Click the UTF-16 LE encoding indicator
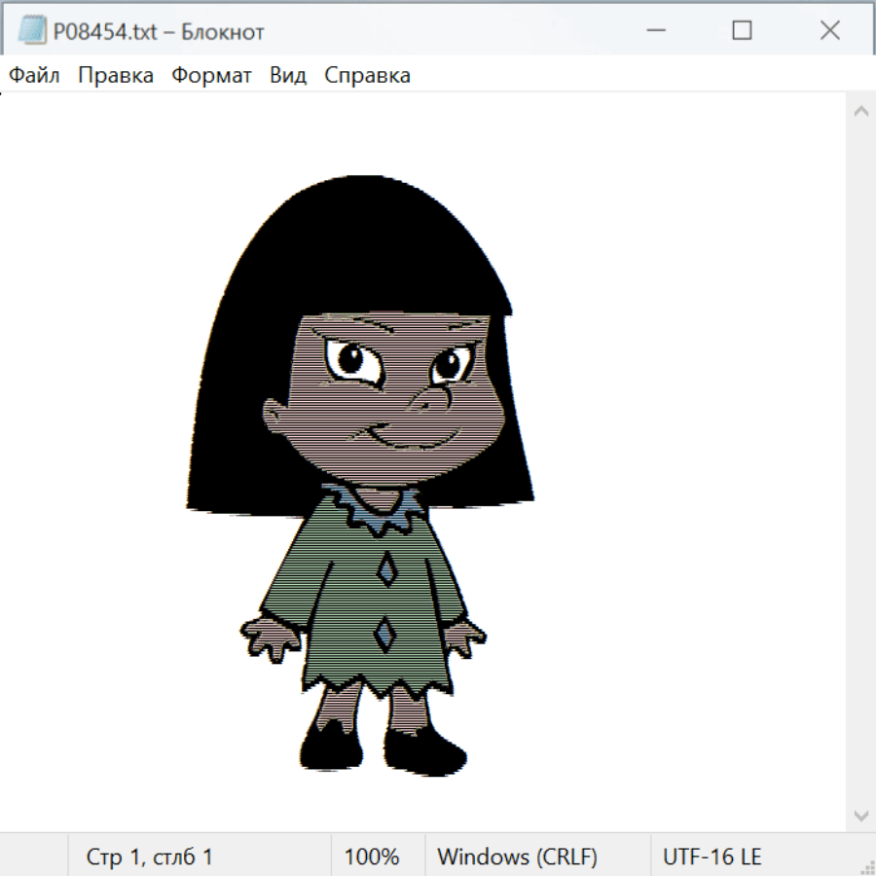The width and height of the screenshot is (876, 876). [x=712, y=858]
